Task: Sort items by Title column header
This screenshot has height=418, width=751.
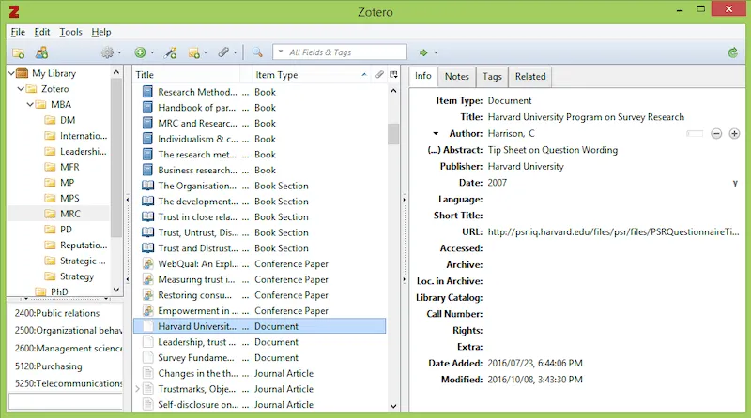Action: (x=186, y=75)
